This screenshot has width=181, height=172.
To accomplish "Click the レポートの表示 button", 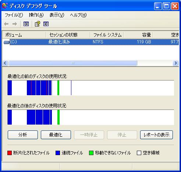I will 156,135.
